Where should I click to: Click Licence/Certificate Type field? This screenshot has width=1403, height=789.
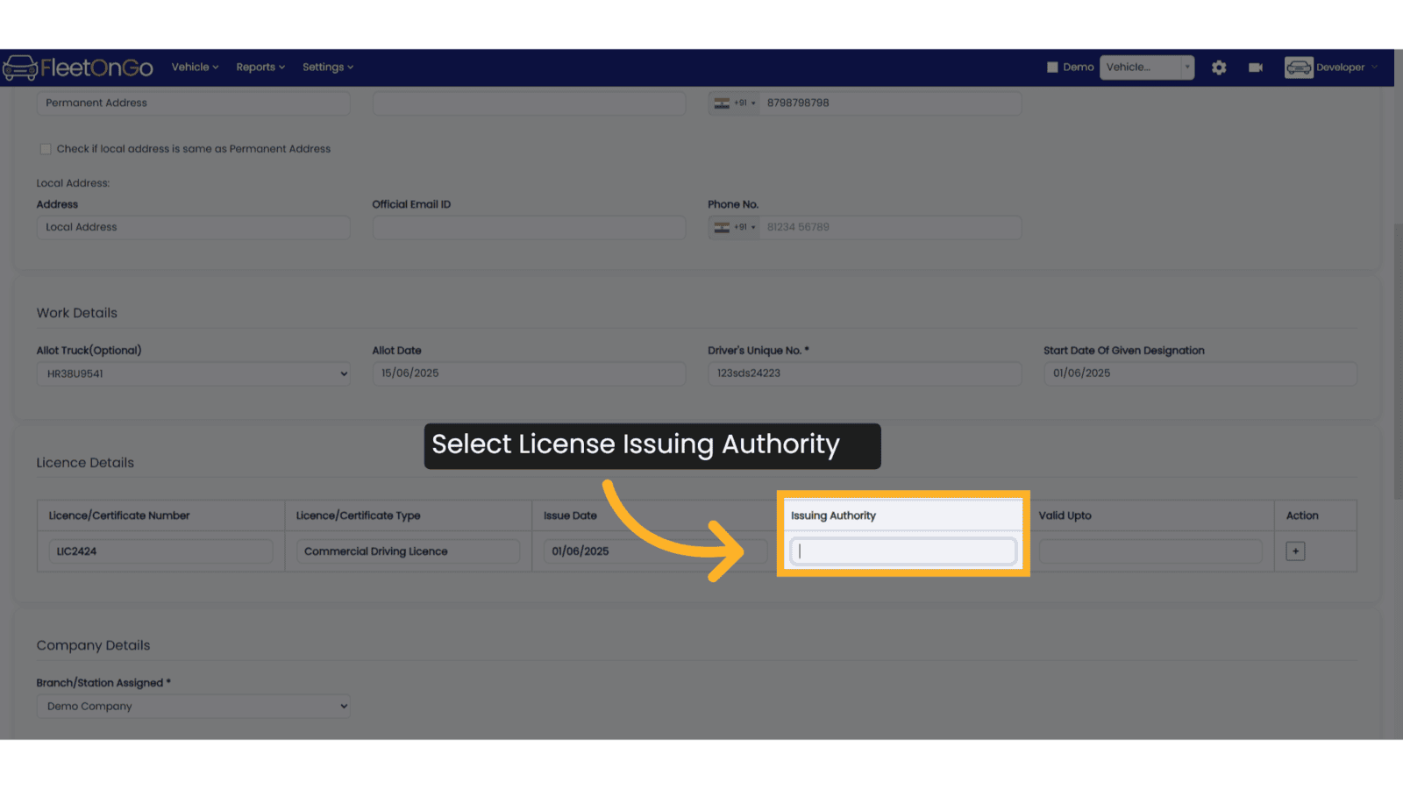pyautogui.click(x=408, y=551)
